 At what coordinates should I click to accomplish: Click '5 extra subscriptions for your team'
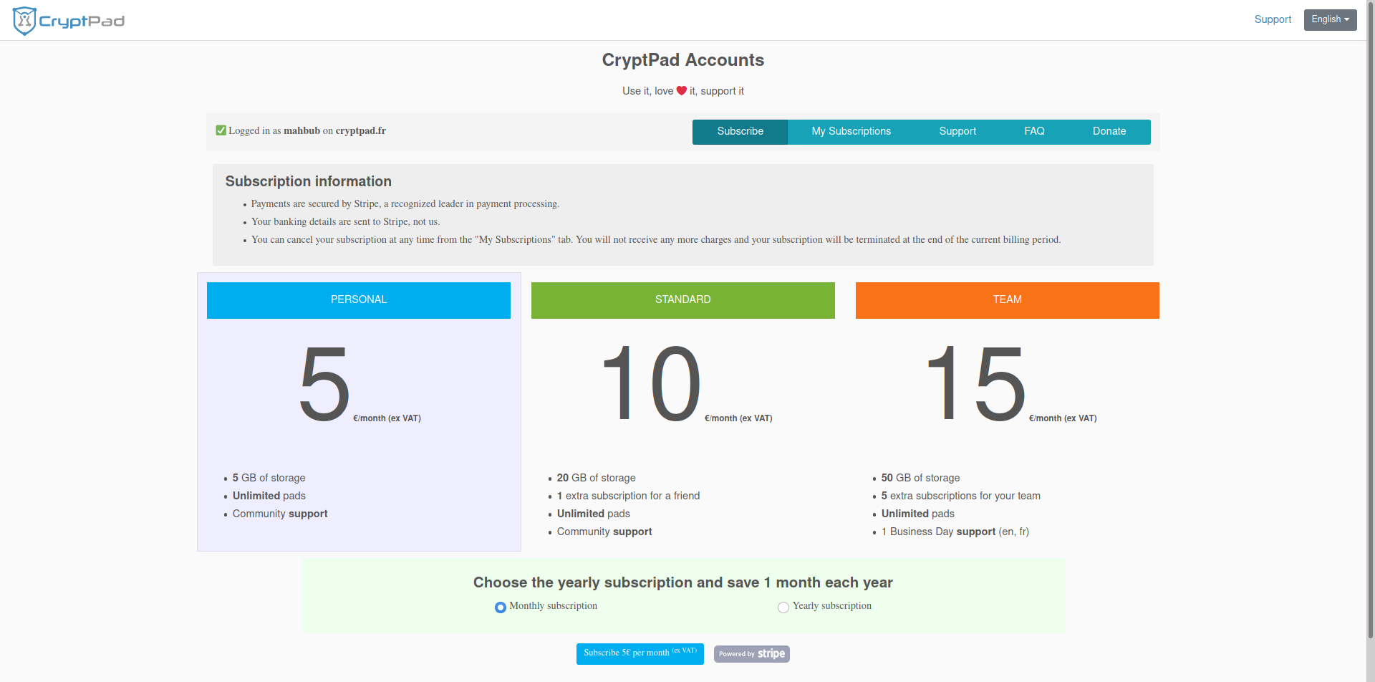pyautogui.click(x=960, y=496)
